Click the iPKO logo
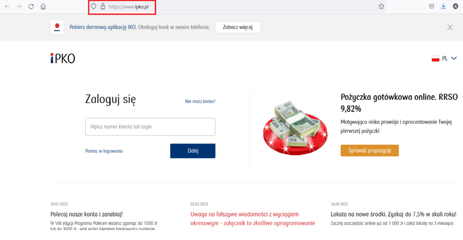Viewport: 463px width, 240px height. 63,58
